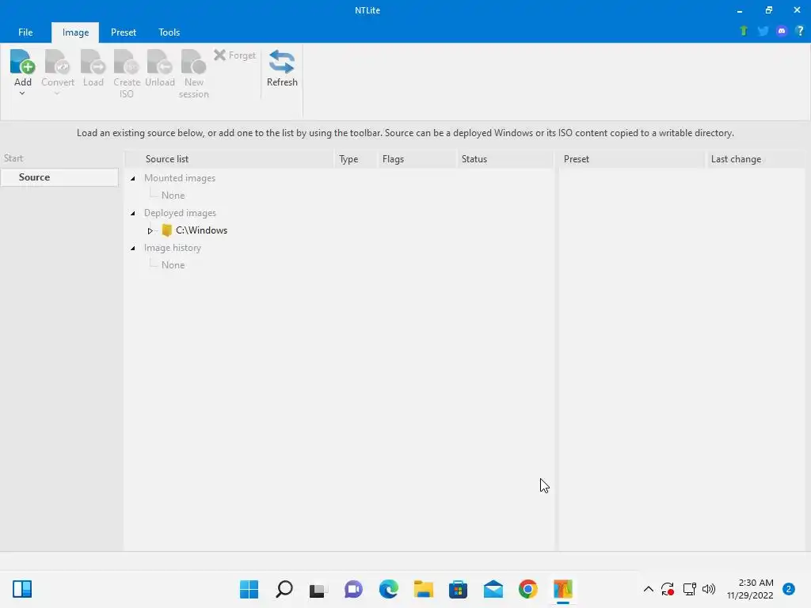Click the Create ISO icon
Viewport: 811px width, 608px height.
[x=127, y=62]
